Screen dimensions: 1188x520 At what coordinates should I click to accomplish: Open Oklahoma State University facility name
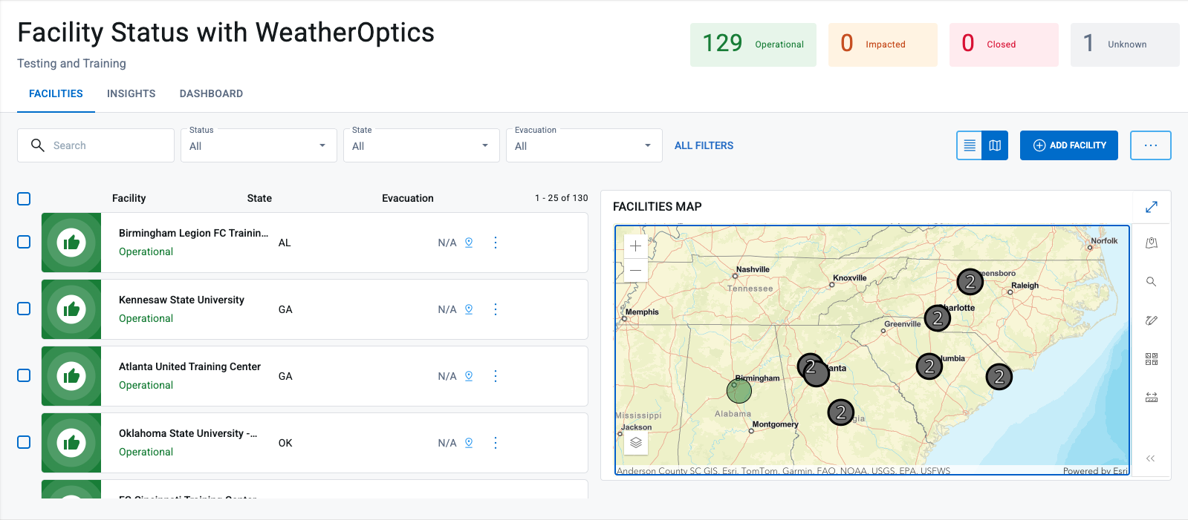[188, 433]
